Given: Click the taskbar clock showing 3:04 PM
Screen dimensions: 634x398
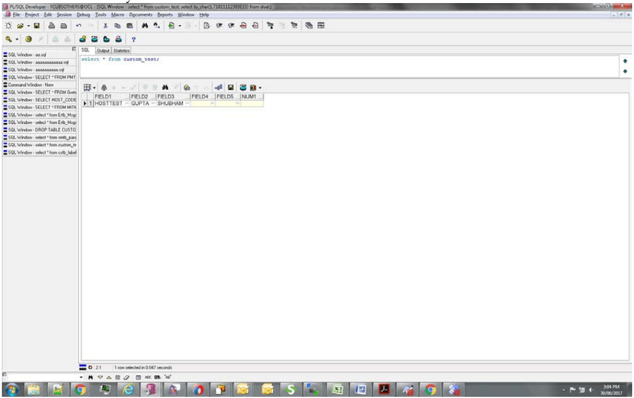Looking at the screenshot, I should coord(611,389).
